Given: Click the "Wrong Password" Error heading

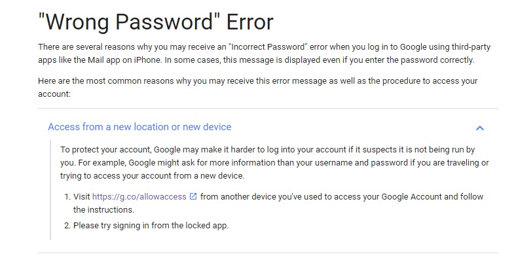Looking at the screenshot, I should [155, 23].
